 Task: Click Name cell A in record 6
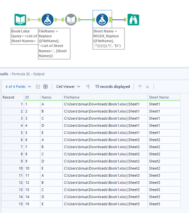coord(51,140)
